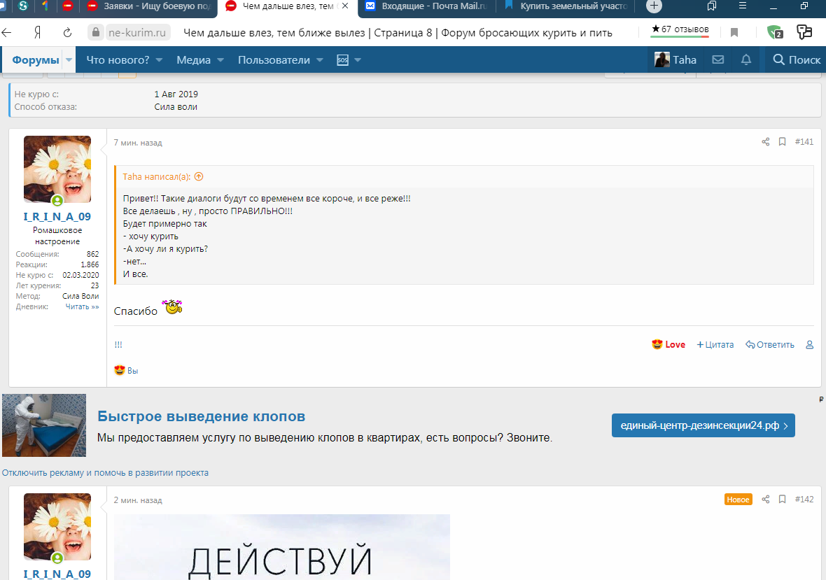The image size is (826, 580).
Task: Click the Yandex browser reload icon
Action: (x=66, y=31)
